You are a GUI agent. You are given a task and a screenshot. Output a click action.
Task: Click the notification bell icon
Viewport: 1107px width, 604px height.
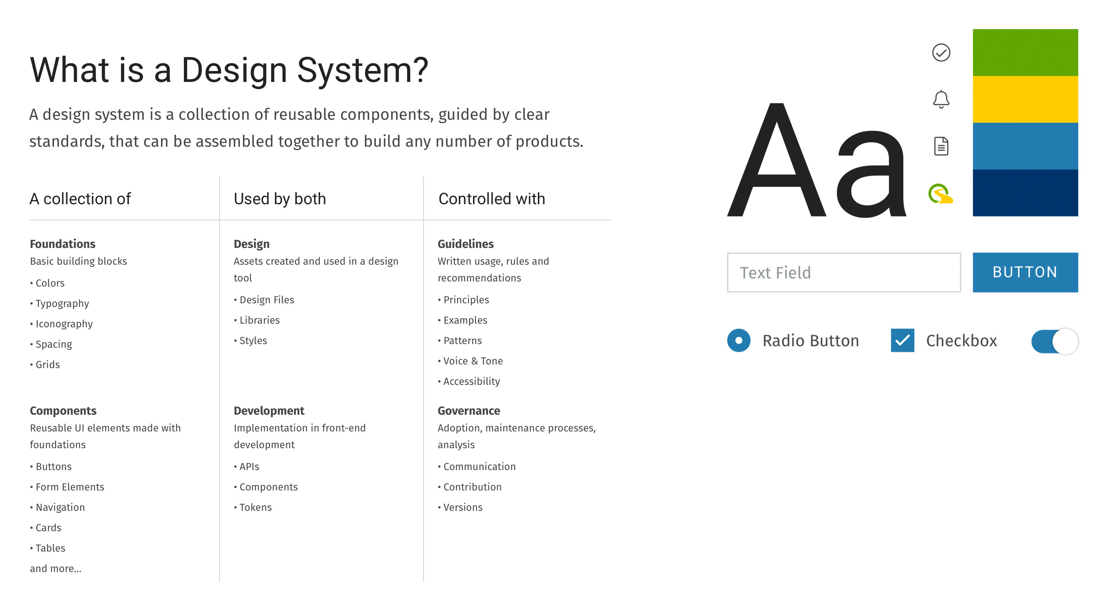[941, 99]
